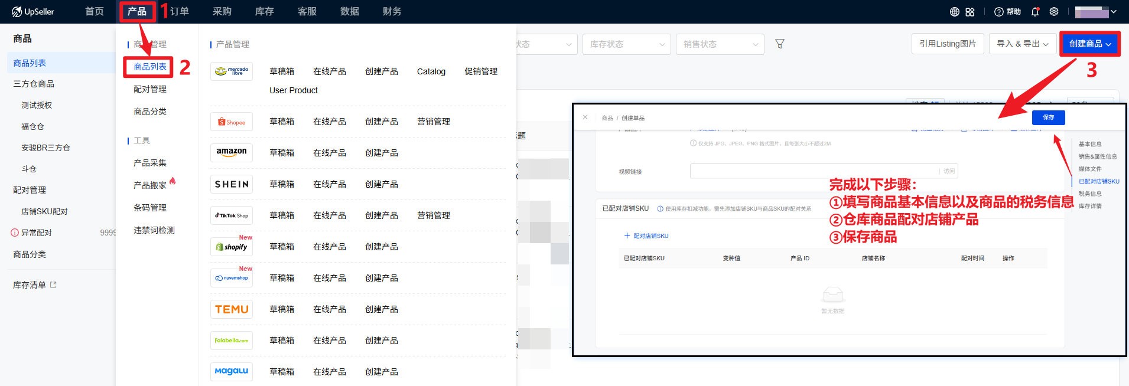Open the 订单 top menu
The width and height of the screenshot is (1129, 386).
(x=180, y=12)
